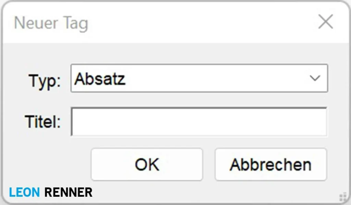Cancel the new tag via Abbrechen
The height and width of the screenshot is (205, 351).
[x=270, y=165]
